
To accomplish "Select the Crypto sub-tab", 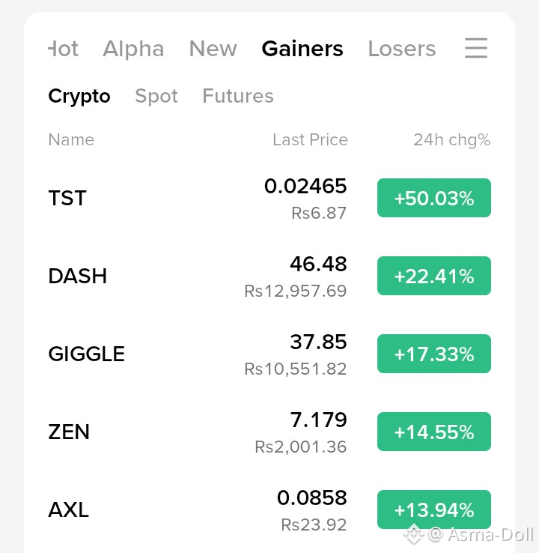I will (x=79, y=96).
